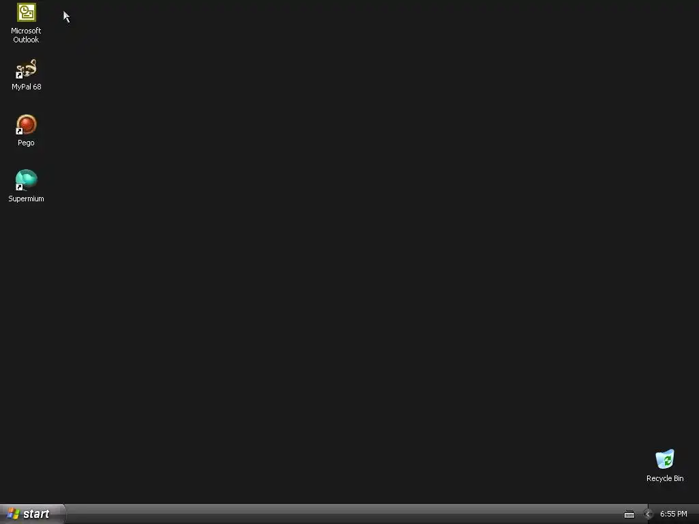
Task: Click the "Supermium" text label
Action: point(26,199)
